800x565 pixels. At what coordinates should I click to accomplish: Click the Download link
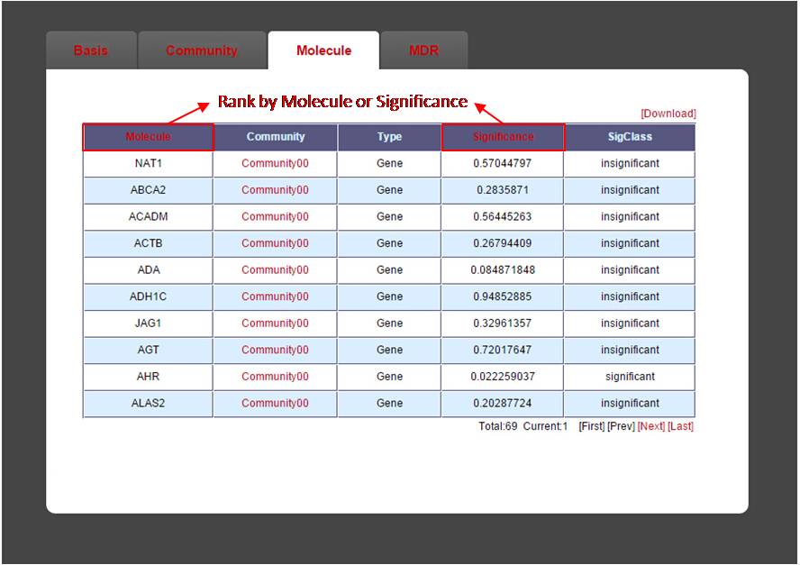tap(668, 114)
